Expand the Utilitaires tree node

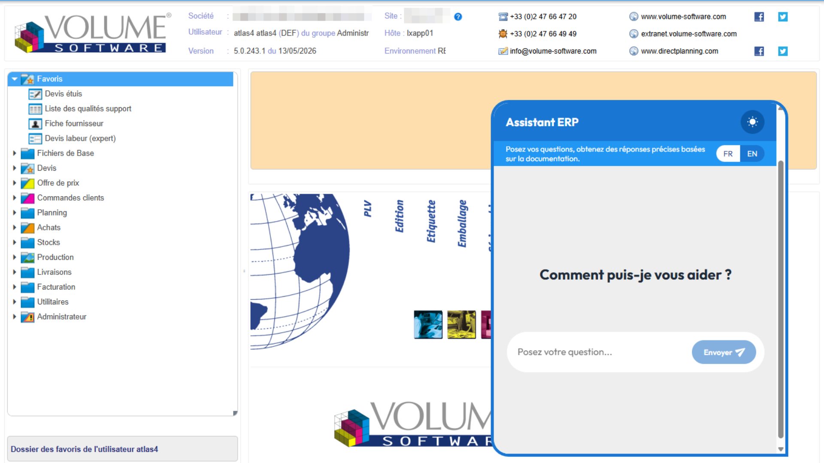point(15,302)
